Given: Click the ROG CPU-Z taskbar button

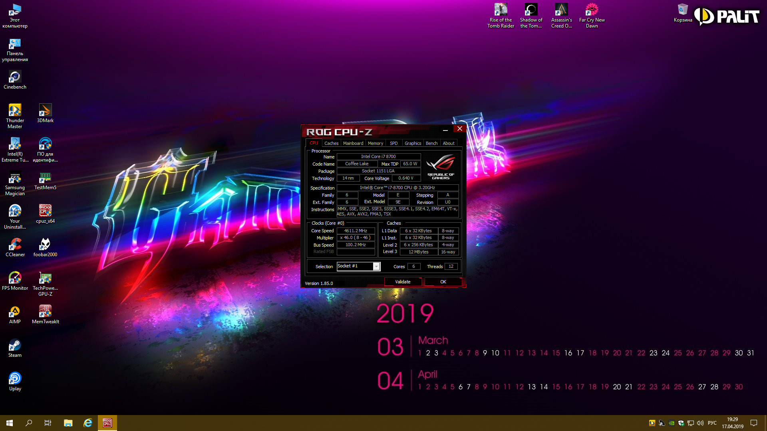Looking at the screenshot, I should [x=107, y=423].
